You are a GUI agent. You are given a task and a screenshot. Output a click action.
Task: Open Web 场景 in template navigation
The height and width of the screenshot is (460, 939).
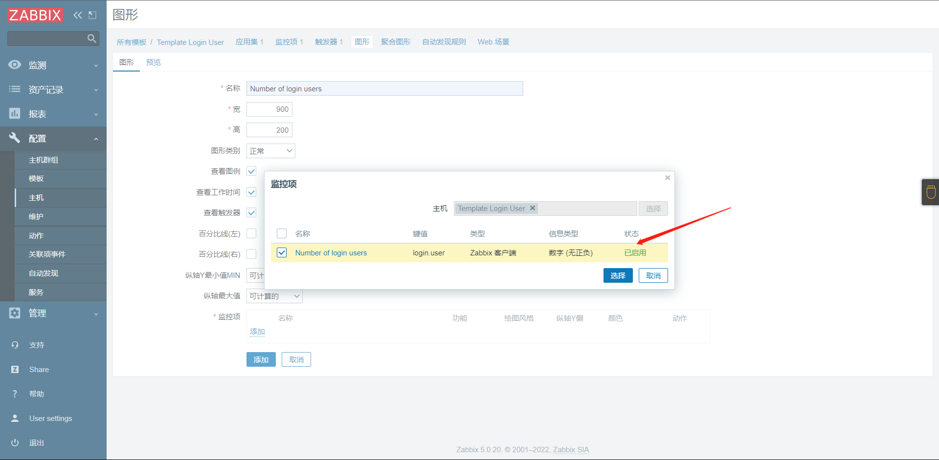click(x=493, y=42)
